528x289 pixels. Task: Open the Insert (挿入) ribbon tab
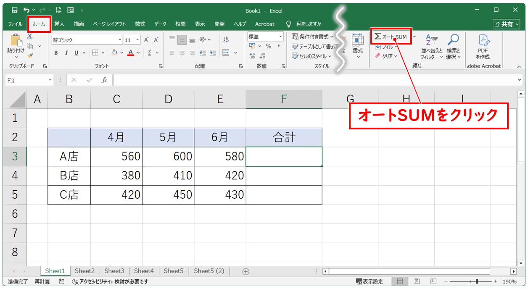(59, 24)
